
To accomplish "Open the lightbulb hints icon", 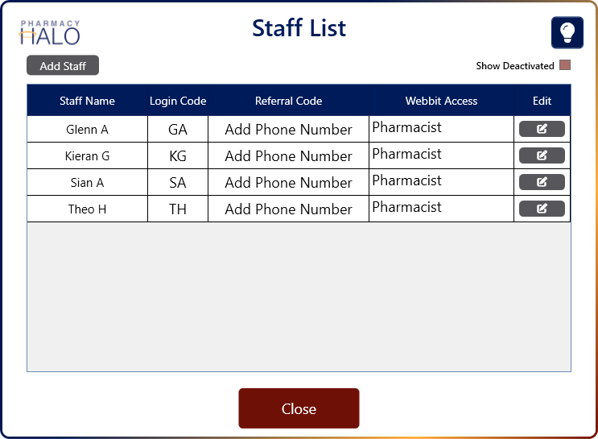I will click(x=567, y=32).
